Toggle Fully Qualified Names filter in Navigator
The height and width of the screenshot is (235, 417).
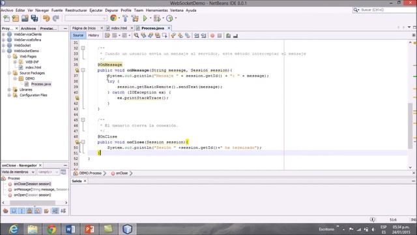pyautogui.click(x=46, y=211)
